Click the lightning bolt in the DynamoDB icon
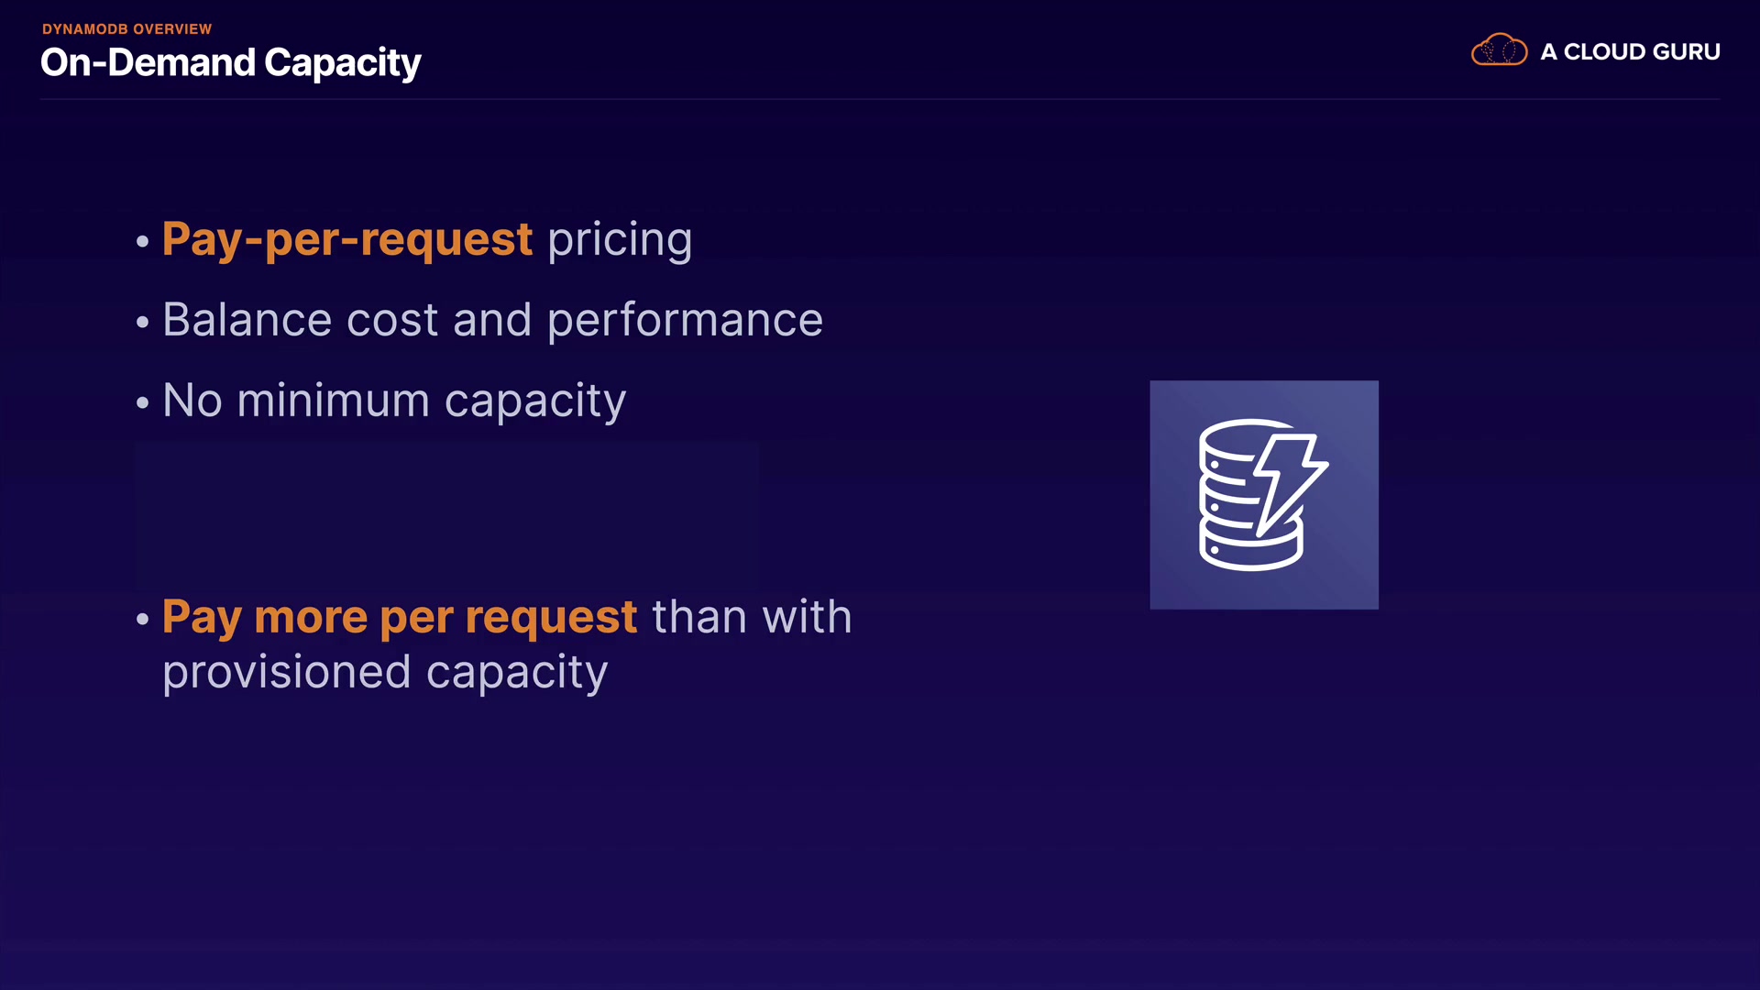 (x=1290, y=478)
